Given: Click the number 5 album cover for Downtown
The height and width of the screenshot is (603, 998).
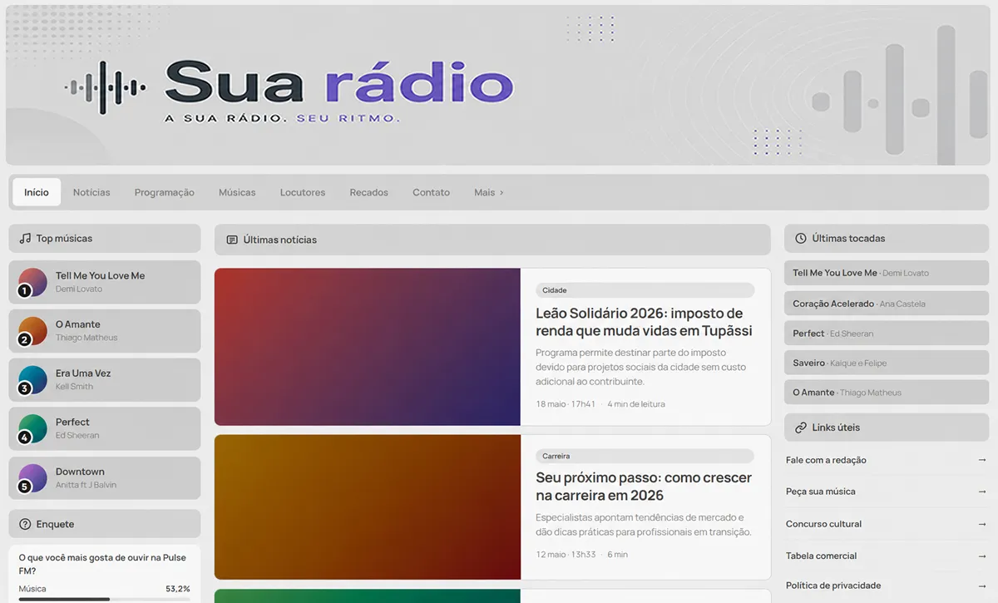Looking at the screenshot, I should pyautogui.click(x=32, y=478).
